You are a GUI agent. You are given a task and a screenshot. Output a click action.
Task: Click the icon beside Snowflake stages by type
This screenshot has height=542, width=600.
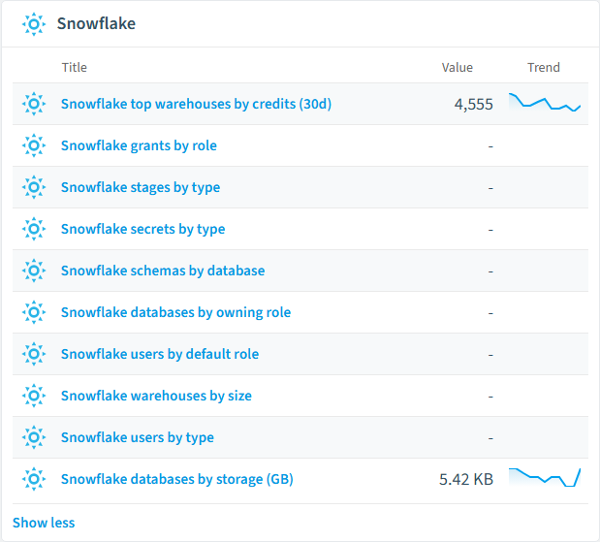coord(34,187)
